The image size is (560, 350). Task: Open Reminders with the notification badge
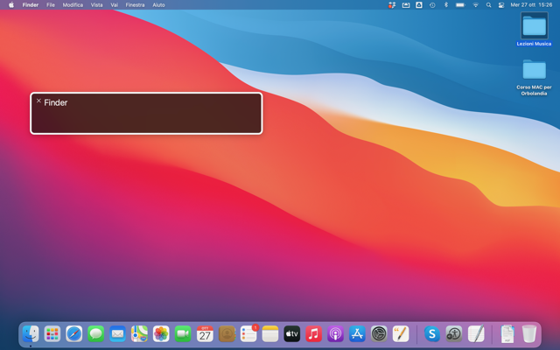248,334
